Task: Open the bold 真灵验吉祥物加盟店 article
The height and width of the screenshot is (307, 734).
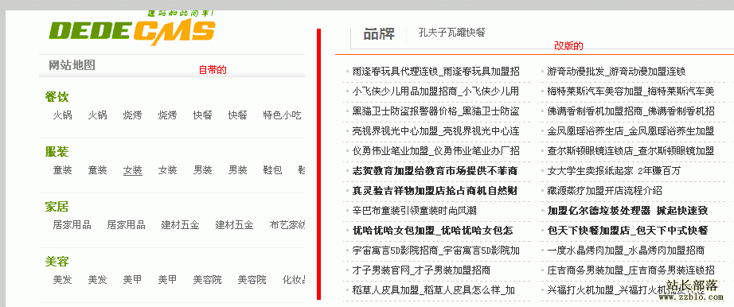Action: tap(435, 191)
